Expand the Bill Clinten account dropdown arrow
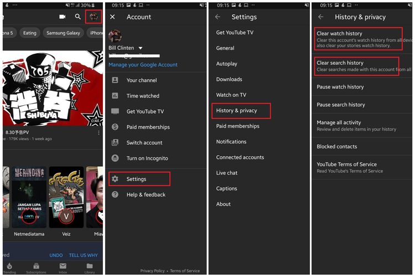This screenshot has height=277, width=415. click(141, 48)
